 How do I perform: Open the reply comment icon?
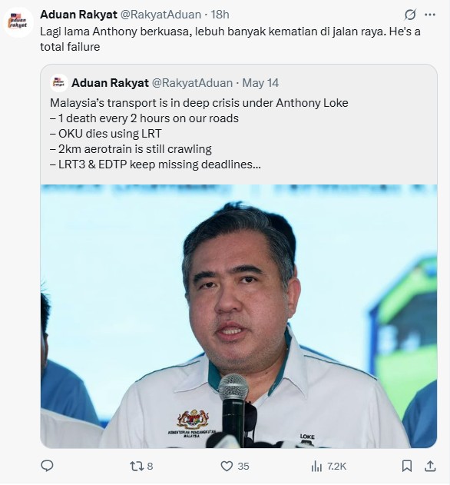pyautogui.click(x=47, y=466)
